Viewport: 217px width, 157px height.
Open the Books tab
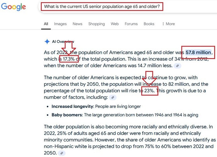pos(149,24)
